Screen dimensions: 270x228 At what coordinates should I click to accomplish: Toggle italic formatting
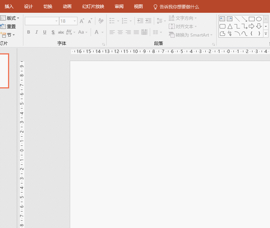click(x=37, y=32)
